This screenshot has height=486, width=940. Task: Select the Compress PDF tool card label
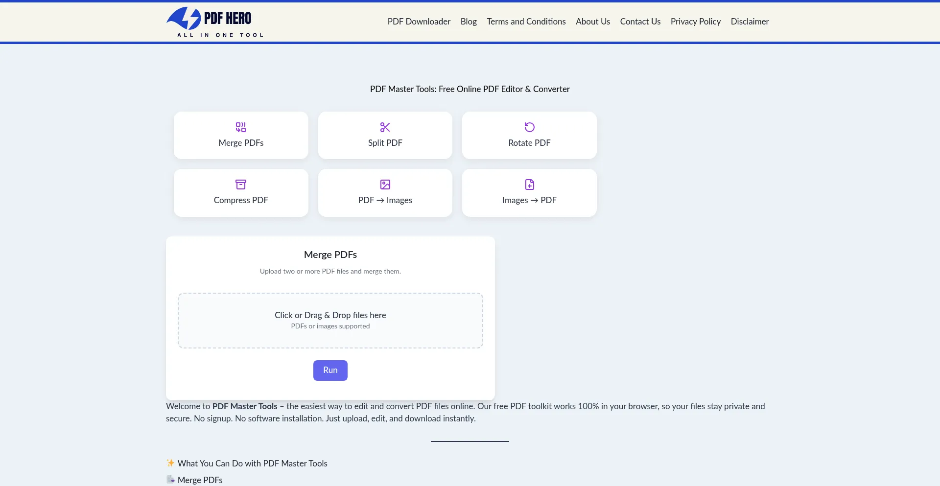click(240, 200)
